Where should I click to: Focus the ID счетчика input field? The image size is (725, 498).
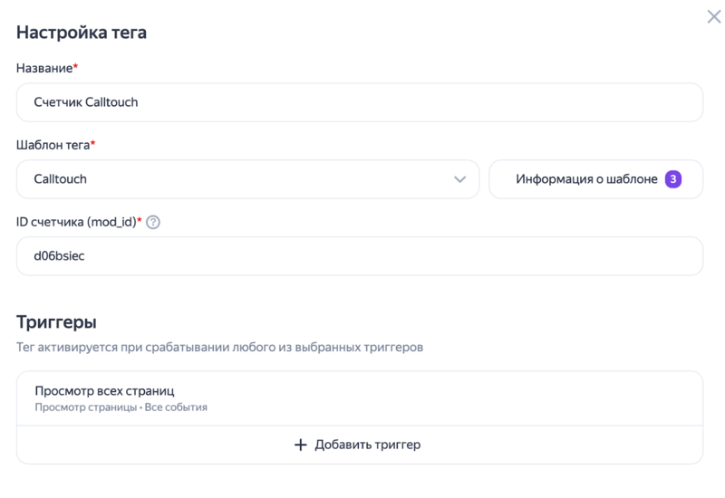click(359, 256)
